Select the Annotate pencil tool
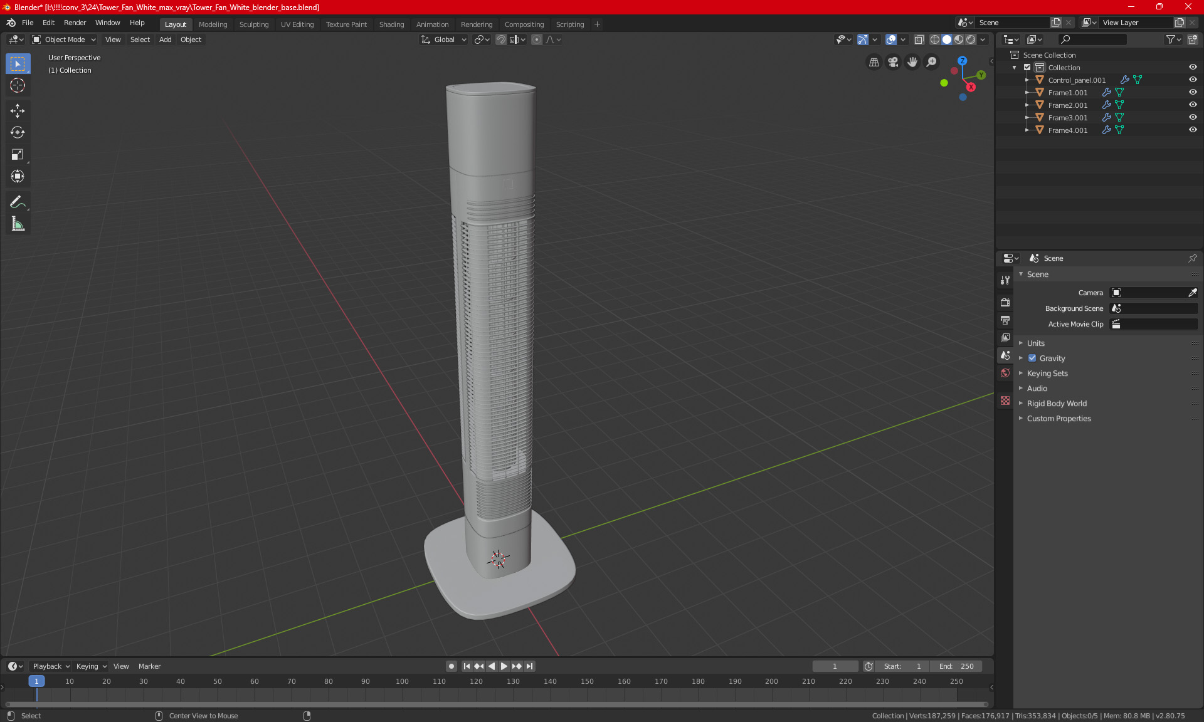The image size is (1204, 722). pos(18,202)
